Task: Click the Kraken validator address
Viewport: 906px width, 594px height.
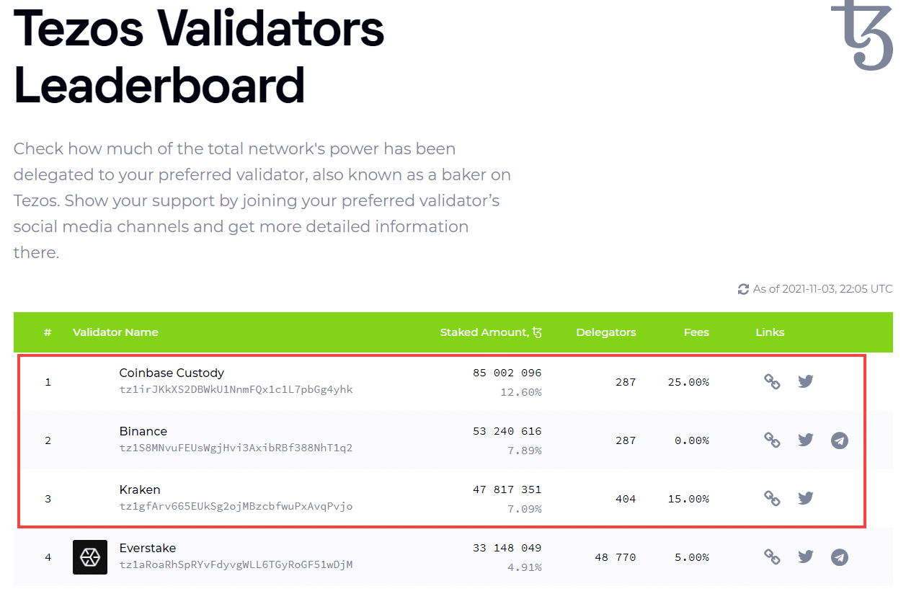Action: pos(236,506)
